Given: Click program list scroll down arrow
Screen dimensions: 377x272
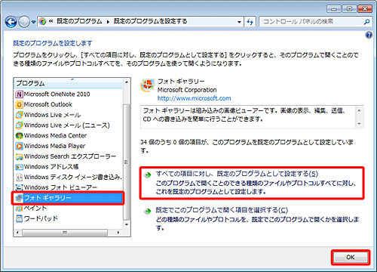Looking at the screenshot, I should coord(127,224).
